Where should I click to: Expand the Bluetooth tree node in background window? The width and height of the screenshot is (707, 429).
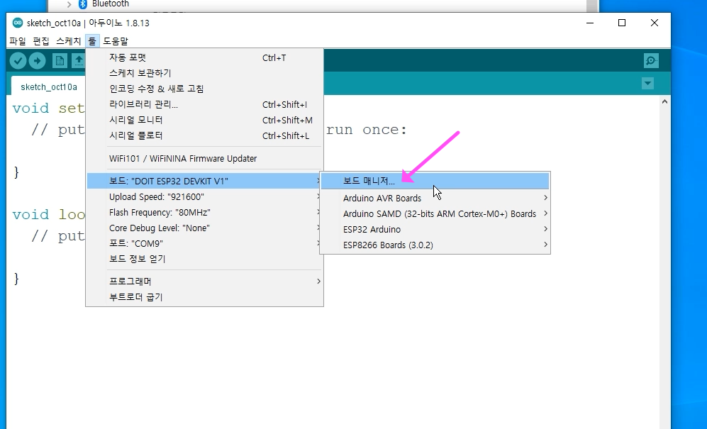pyautogui.click(x=69, y=4)
